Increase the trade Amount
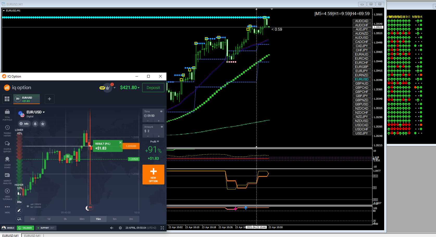This screenshot has height=237, width=436. tap(159, 136)
